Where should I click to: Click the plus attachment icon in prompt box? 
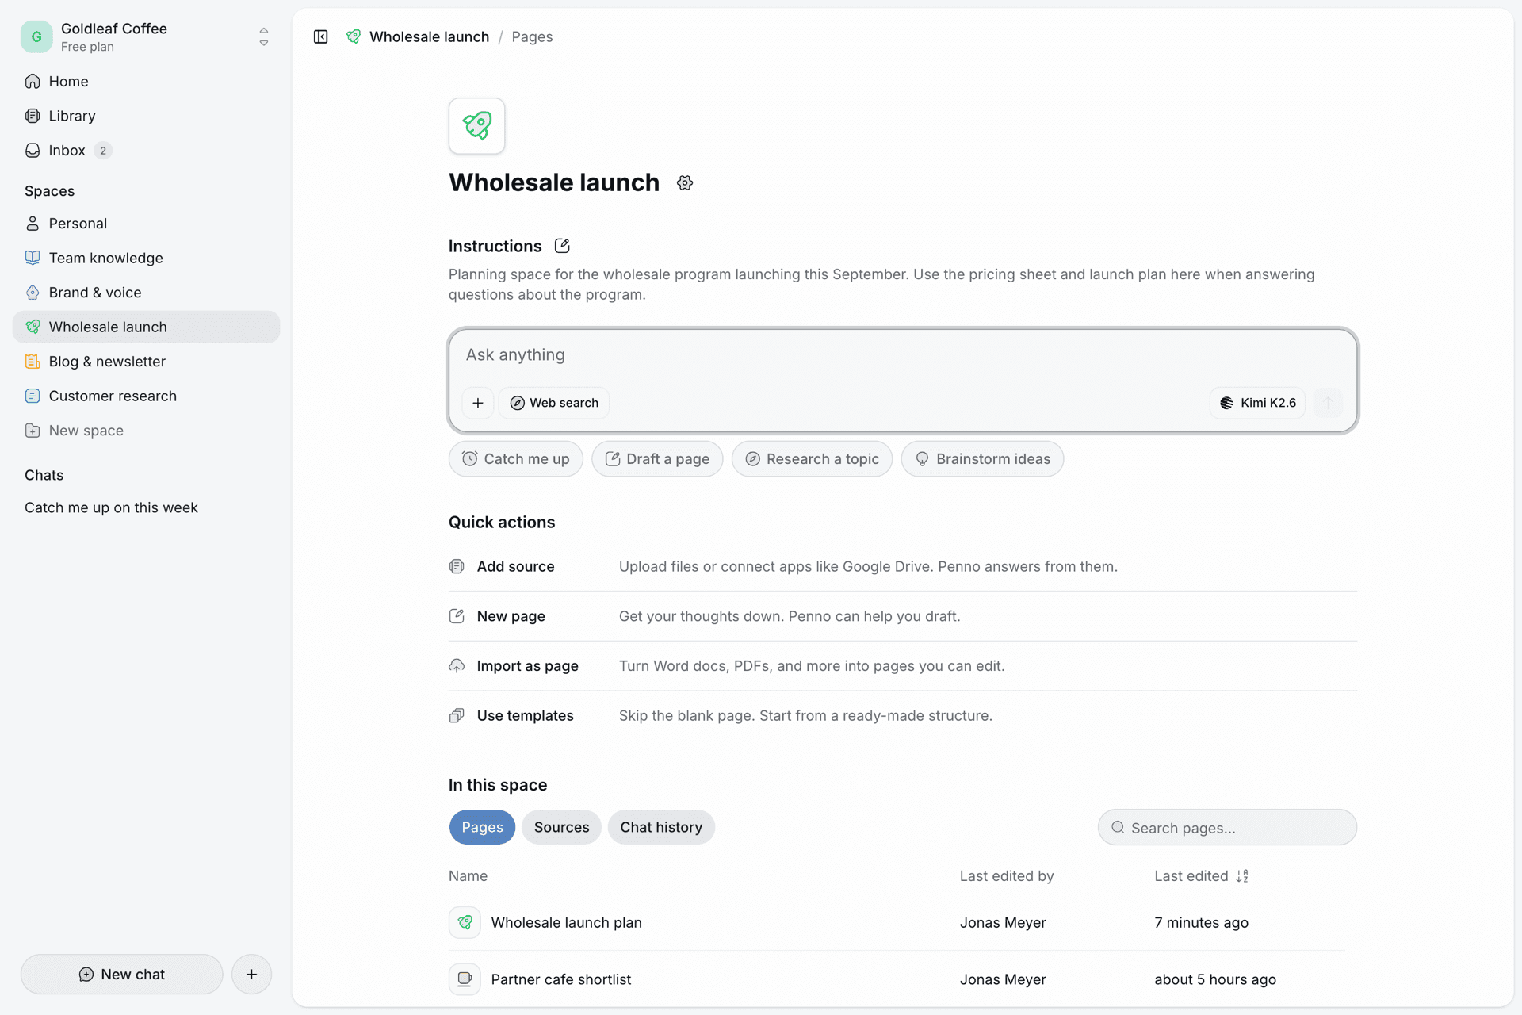(478, 403)
